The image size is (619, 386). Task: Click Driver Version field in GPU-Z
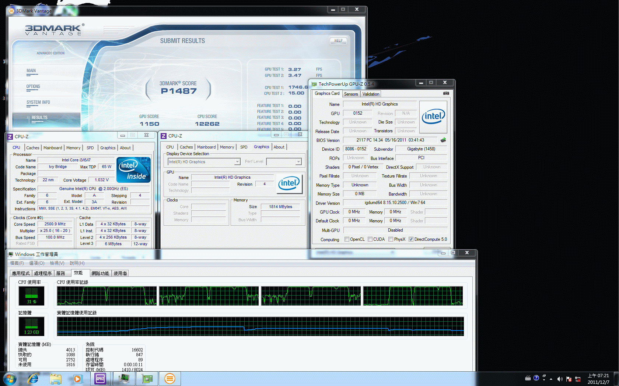pos(395,203)
